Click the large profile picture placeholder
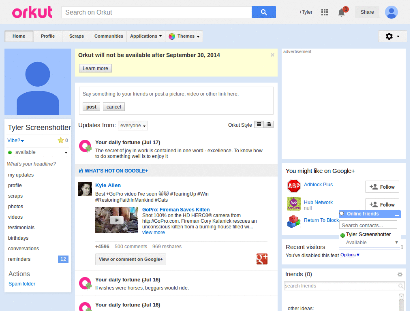The image size is (415, 311). pos(38,82)
